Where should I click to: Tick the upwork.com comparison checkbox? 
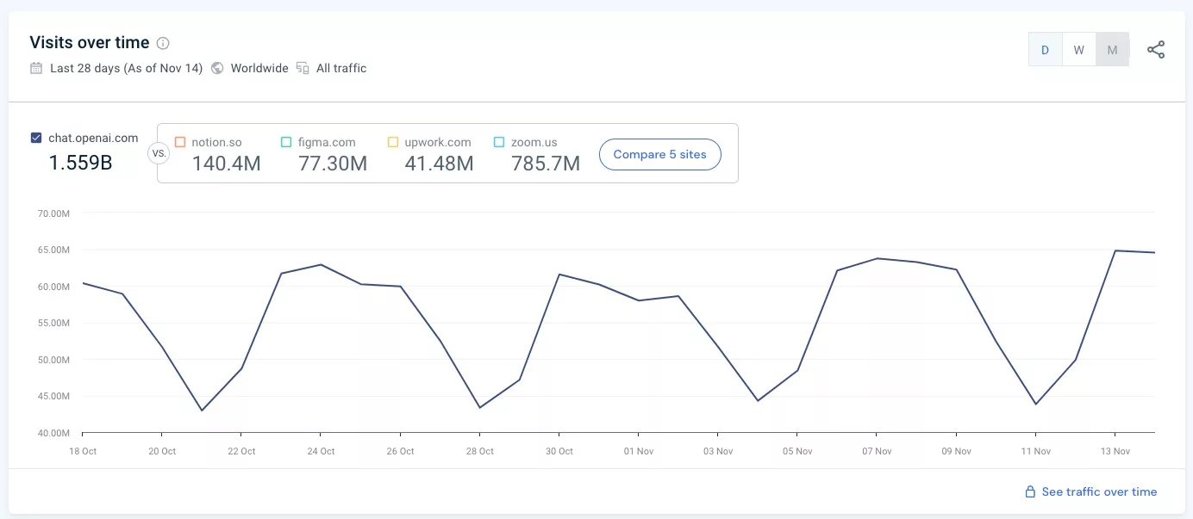[393, 142]
